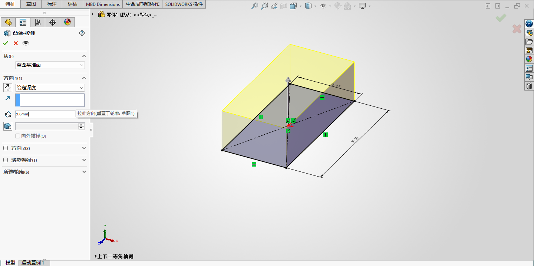This screenshot has width=534, height=266.
Task: Switch to 生命周期和协作 tab
Action: 142,4
